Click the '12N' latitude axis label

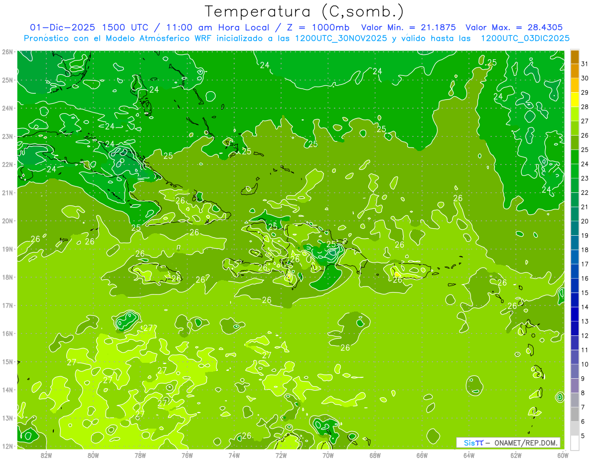(x=7, y=446)
